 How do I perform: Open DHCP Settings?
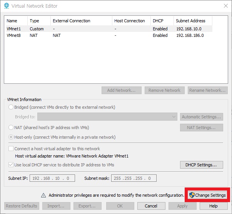202,165
